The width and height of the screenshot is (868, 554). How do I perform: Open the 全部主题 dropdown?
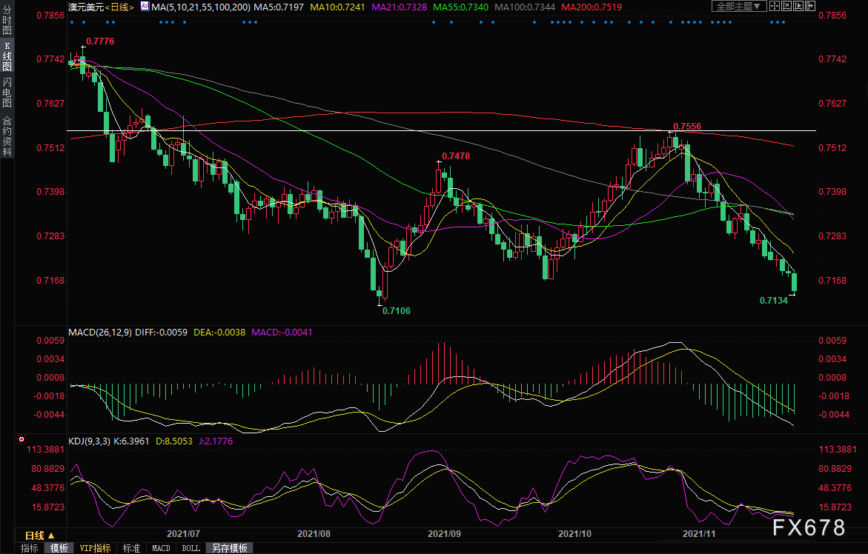tap(739, 6)
